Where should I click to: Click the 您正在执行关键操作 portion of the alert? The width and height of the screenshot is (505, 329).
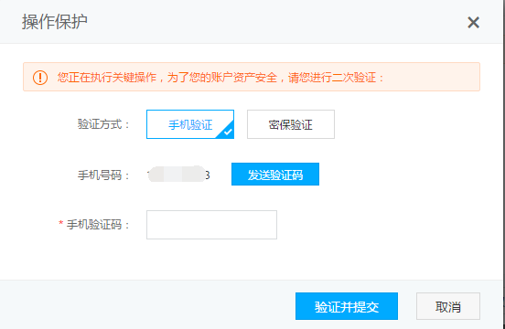tap(107, 78)
